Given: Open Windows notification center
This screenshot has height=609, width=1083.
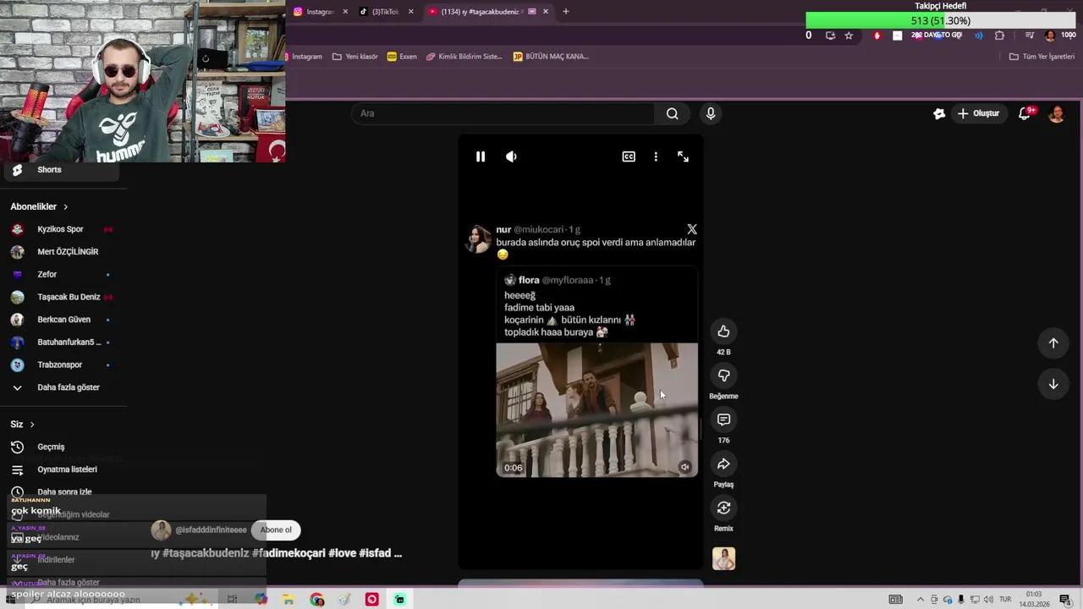Looking at the screenshot, I should pos(1065,600).
